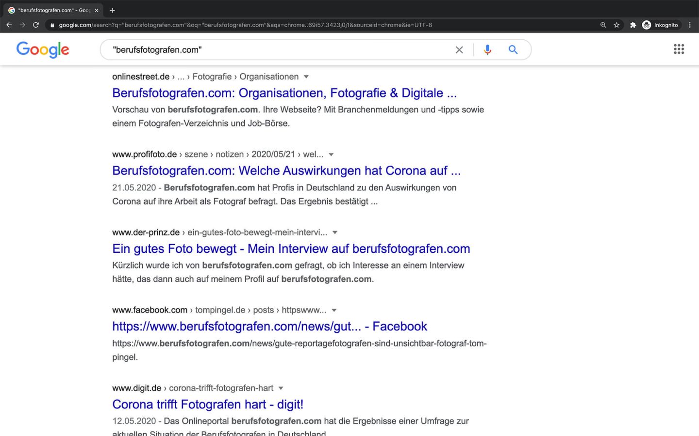Click the browser forward arrow
This screenshot has width=699, height=436.
[22, 25]
